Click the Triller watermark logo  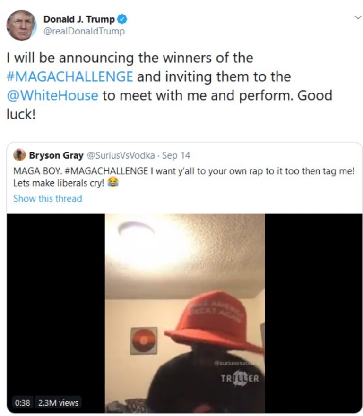tap(240, 378)
